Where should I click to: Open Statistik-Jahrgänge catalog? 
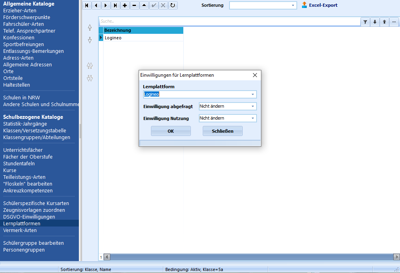pyautogui.click(x=25, y=124)
